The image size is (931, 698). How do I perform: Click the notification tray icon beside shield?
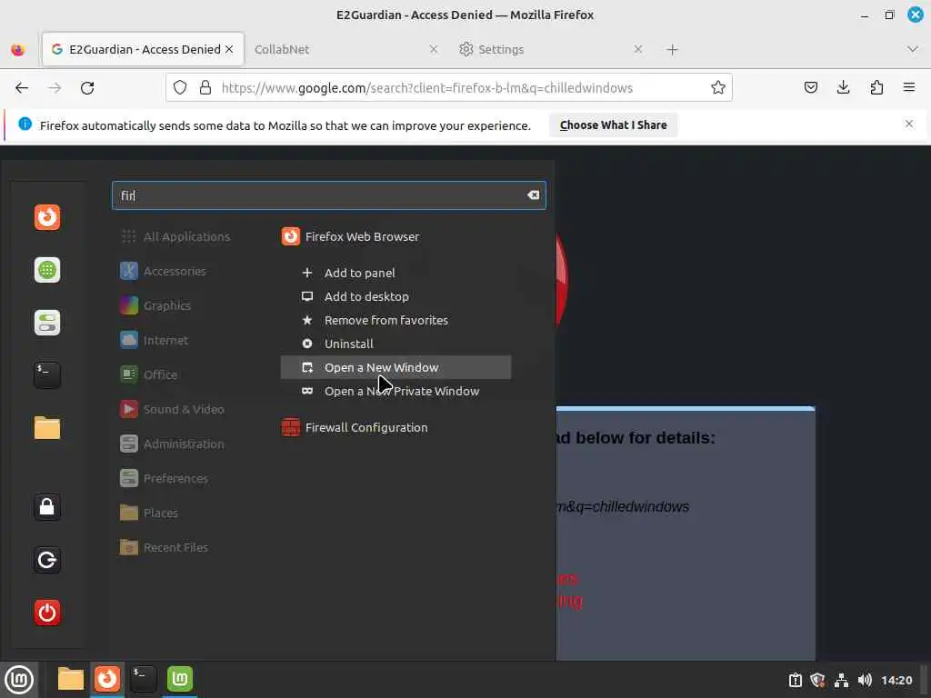click(795, 680)
